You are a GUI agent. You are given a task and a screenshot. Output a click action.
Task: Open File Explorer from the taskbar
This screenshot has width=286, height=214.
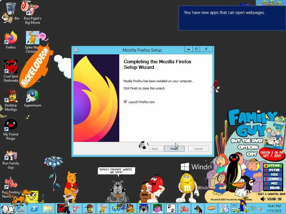coord(48,208)
